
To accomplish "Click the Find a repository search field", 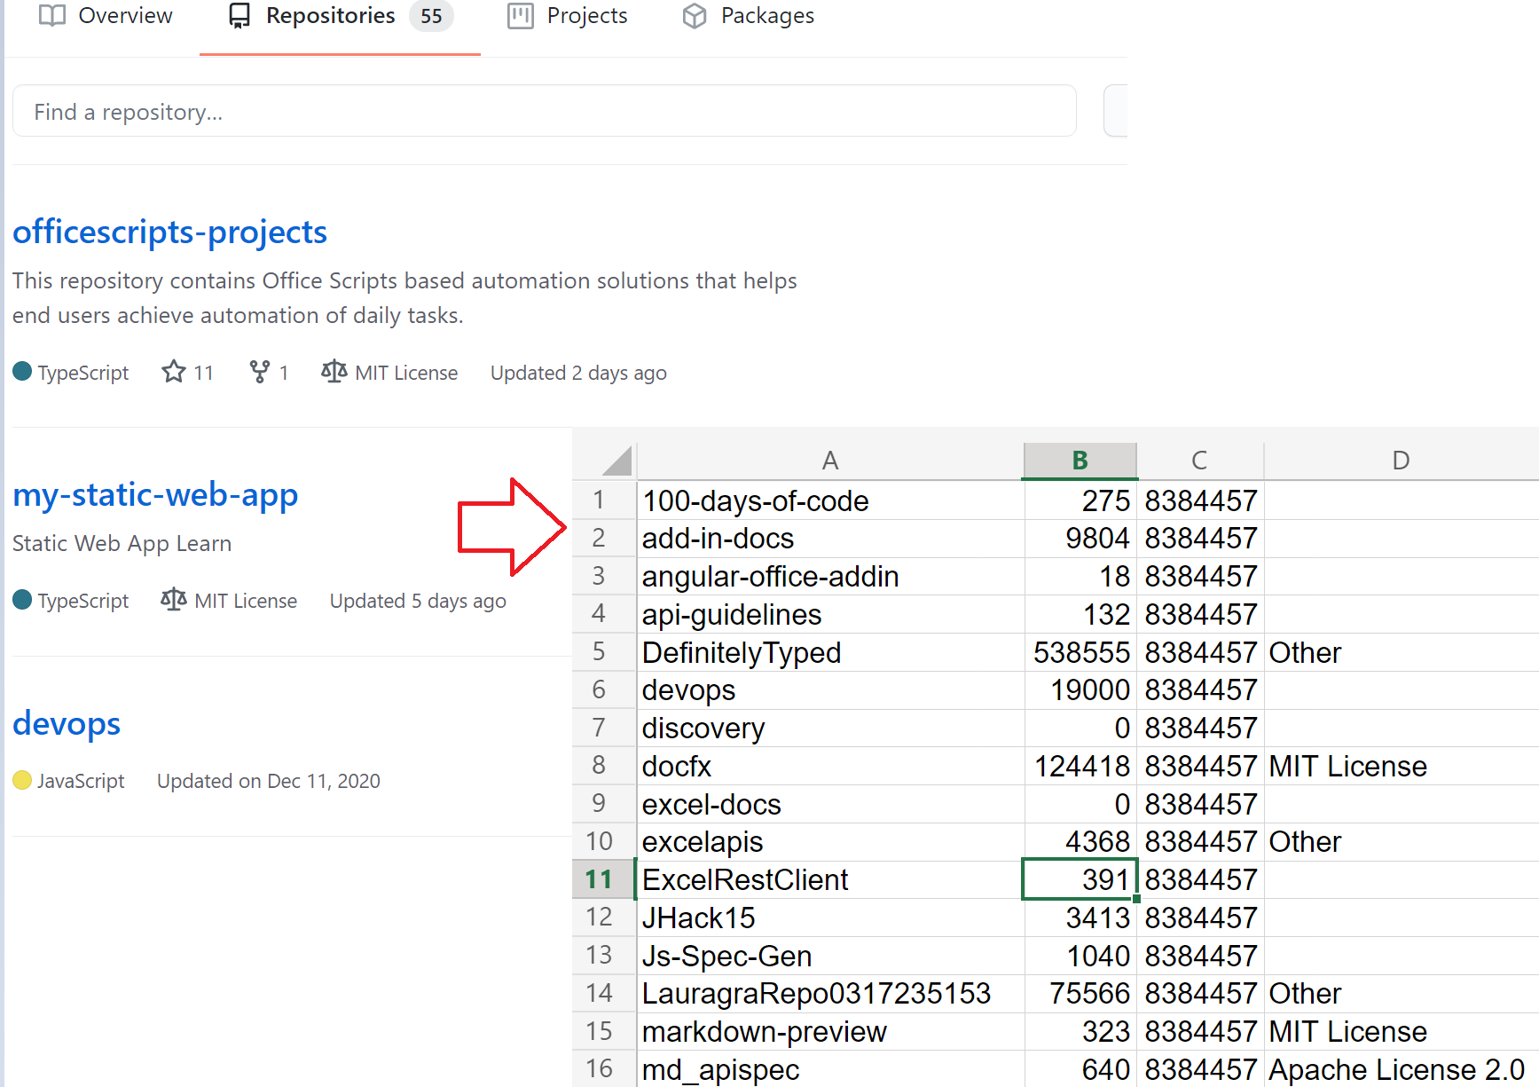I will tap(544, 111).
